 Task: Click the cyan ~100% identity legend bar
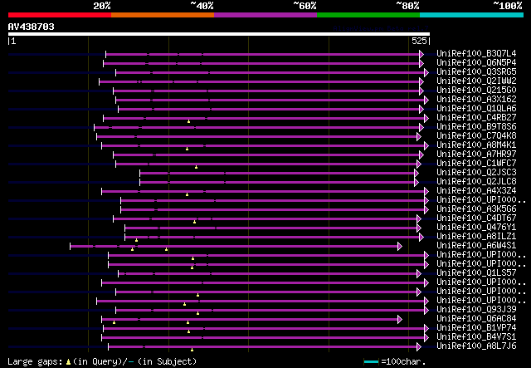pyautogui.click(x=472, y=15)
